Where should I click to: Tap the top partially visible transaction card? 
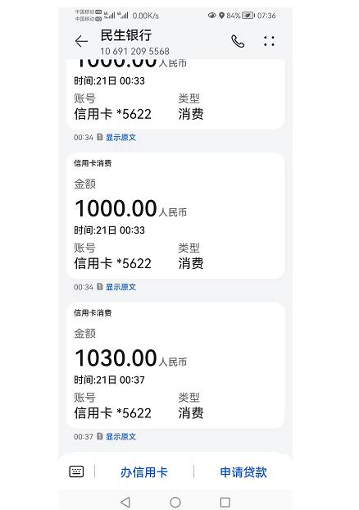[x=175, y=94]
